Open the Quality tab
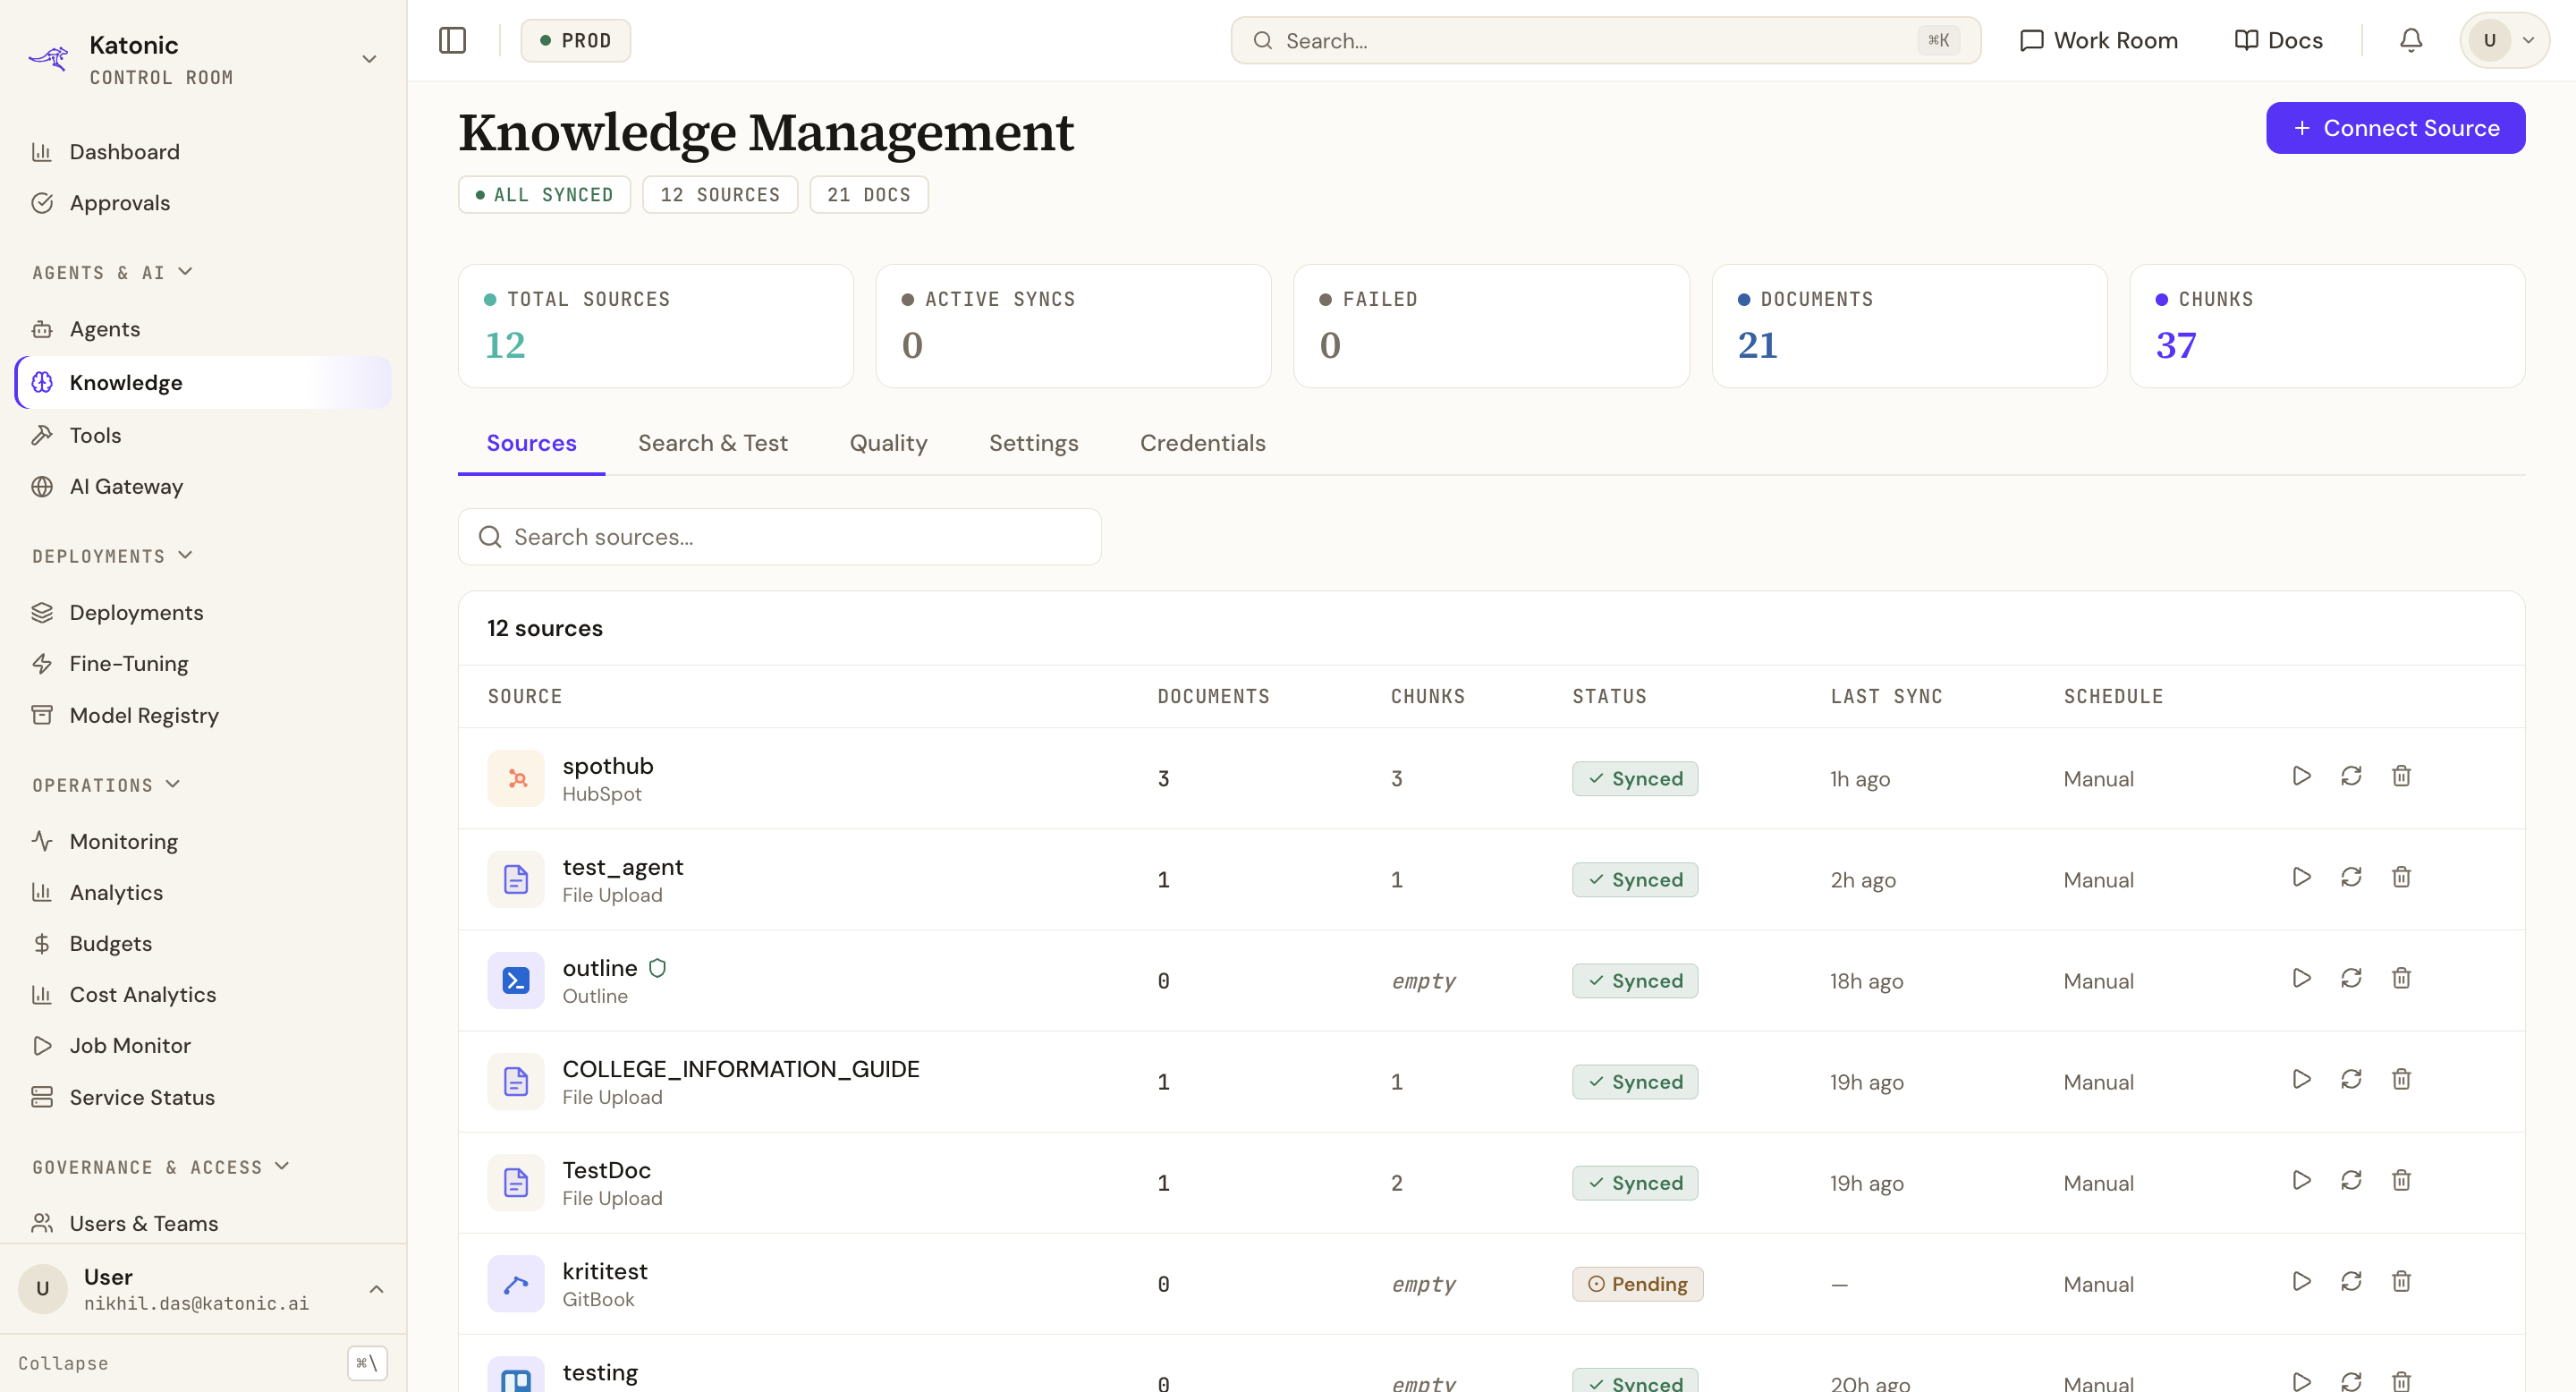This screenshot has width=2576, height=1392. [x=888, y=443]
